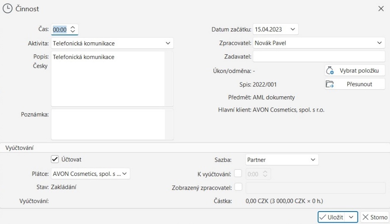390x224 pixels.
Task: Tick the Zobrazený zpracovatel checkbox
Action: [238, 187]
